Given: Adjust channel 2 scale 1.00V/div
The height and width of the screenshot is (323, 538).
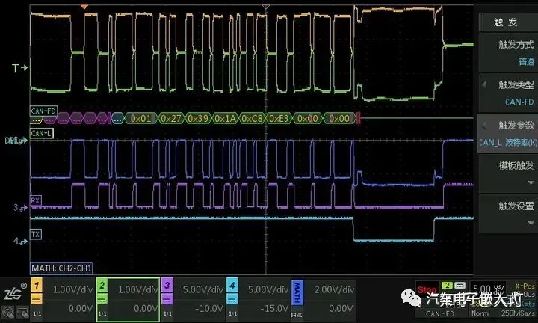Looking at the screenshot, I should point(138,289).
